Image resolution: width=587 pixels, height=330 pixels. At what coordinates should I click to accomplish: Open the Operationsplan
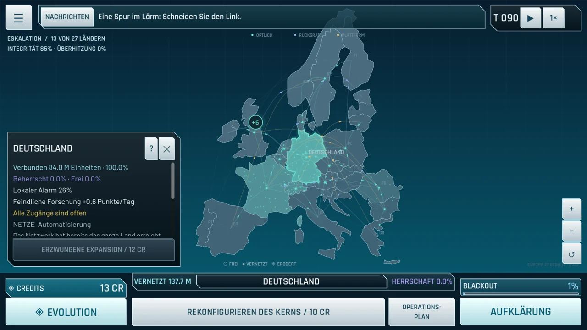click(422, 312)
